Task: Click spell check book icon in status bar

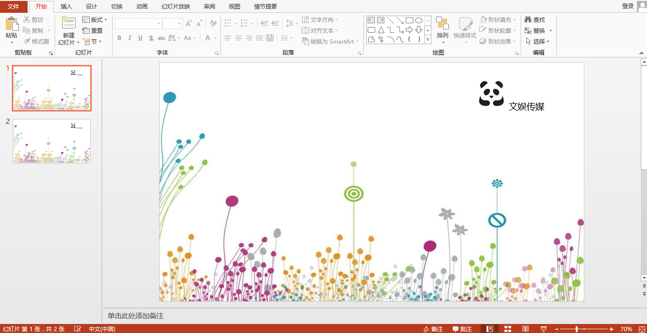Action: click(77, 329)
